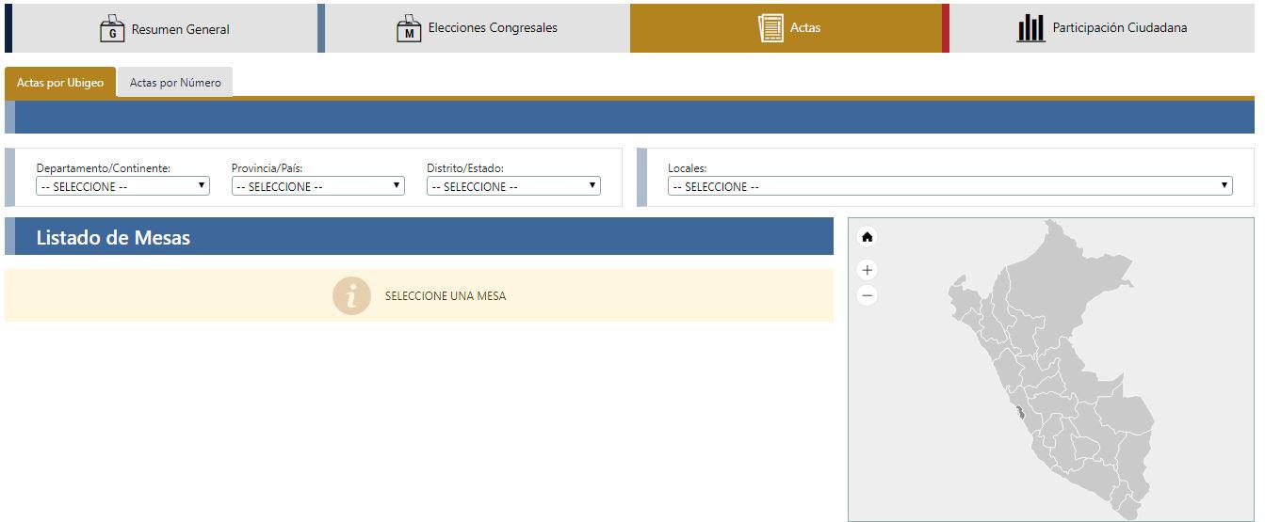Switch to the Actas por Número tab
This screenshot has width=1265, height=522.
click(175, 83)
